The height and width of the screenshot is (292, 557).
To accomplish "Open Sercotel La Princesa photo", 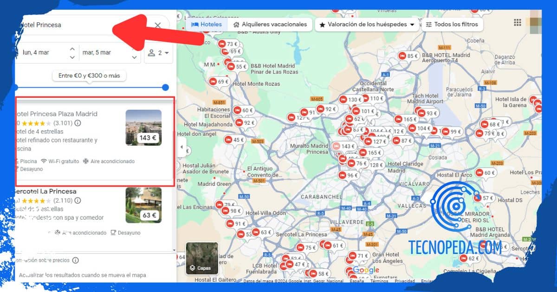I will tap(143, 205).
